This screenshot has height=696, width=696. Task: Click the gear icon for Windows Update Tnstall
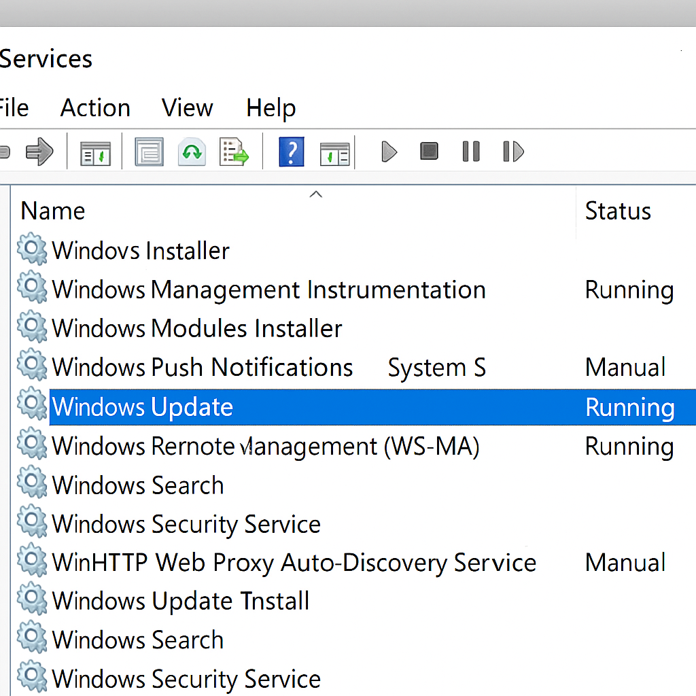[32, 599]
